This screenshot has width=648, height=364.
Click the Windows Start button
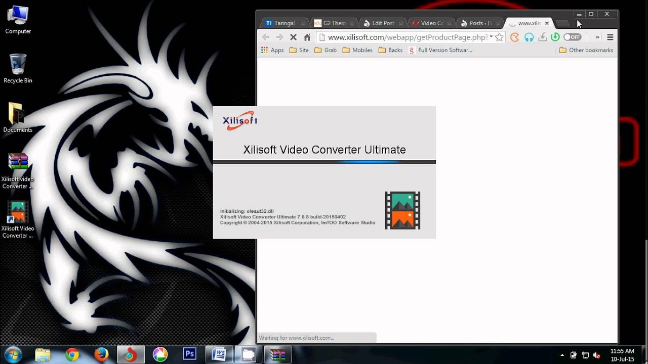(x=13, y=354)
